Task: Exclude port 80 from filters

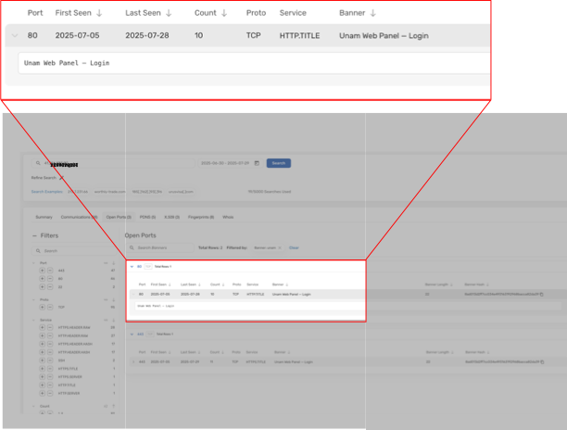Action: click(50, 278)
